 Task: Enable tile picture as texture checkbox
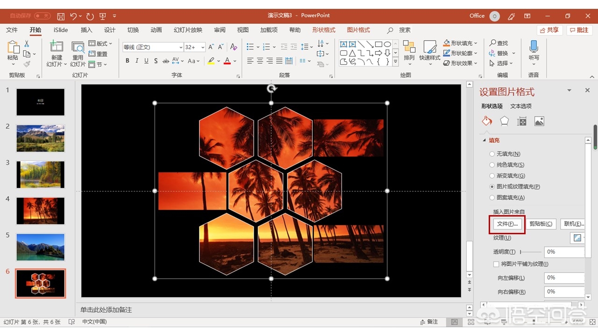pos(496,264)
